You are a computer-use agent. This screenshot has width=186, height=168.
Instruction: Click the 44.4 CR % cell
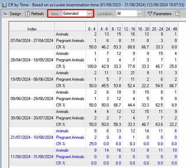click(x=129, y=105)
